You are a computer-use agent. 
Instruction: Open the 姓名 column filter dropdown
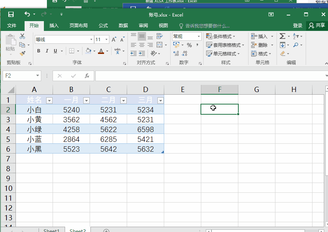point(49,100)
